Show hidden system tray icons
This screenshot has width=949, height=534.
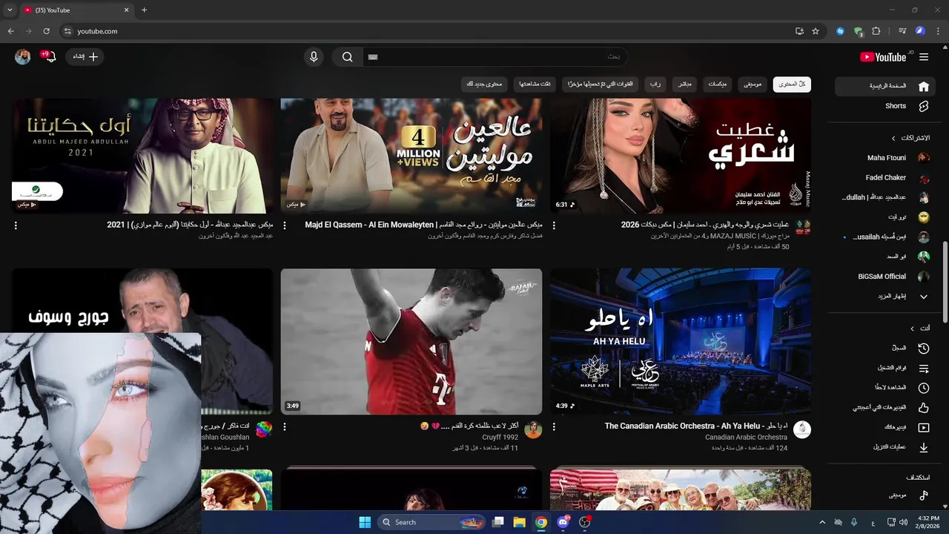[821, 522]
